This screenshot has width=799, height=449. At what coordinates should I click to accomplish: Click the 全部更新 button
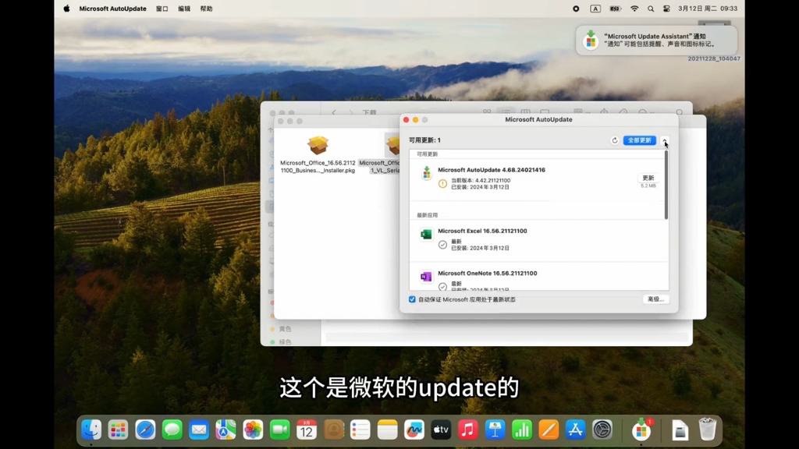pos(639,141)
